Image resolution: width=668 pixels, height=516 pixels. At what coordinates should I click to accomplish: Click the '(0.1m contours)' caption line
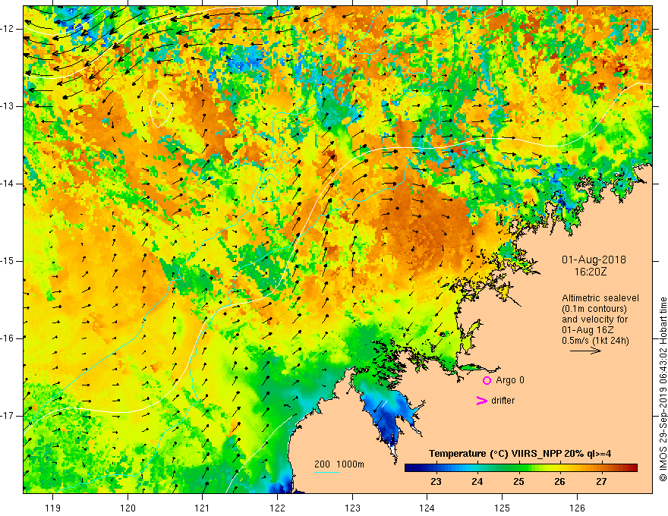pyautogui.click(x=594, y=309)
